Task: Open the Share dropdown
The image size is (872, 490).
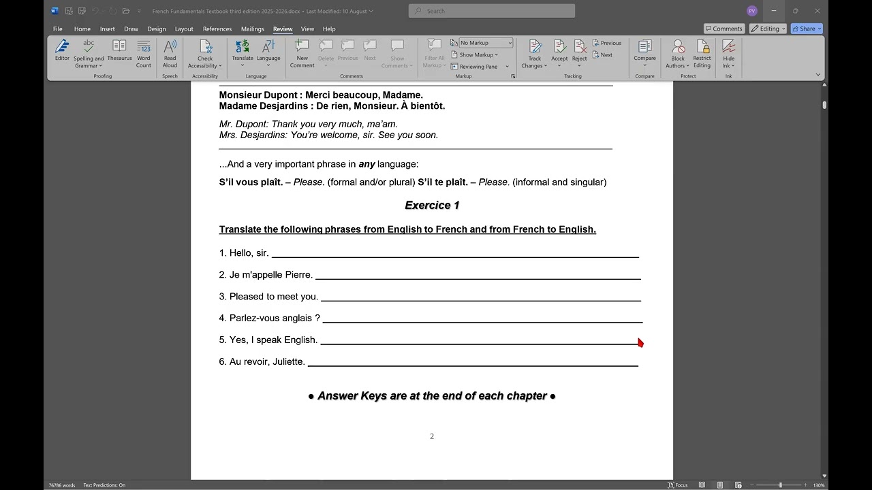Action: pos(807,29)
